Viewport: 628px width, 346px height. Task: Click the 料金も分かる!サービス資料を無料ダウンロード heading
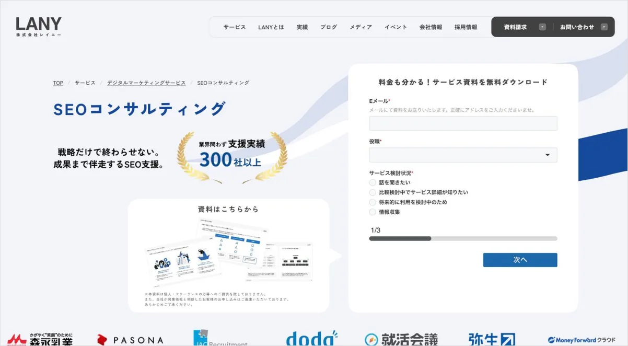463,82
